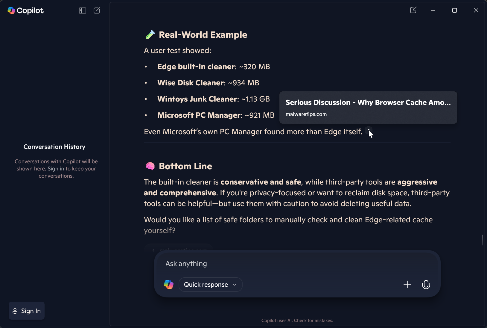Click the chevron next to Quick response

[235, 285]
